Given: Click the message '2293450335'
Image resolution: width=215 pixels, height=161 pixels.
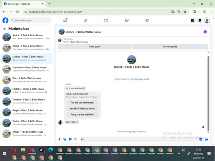Looking at the screenshot, I should click(71, 122).
